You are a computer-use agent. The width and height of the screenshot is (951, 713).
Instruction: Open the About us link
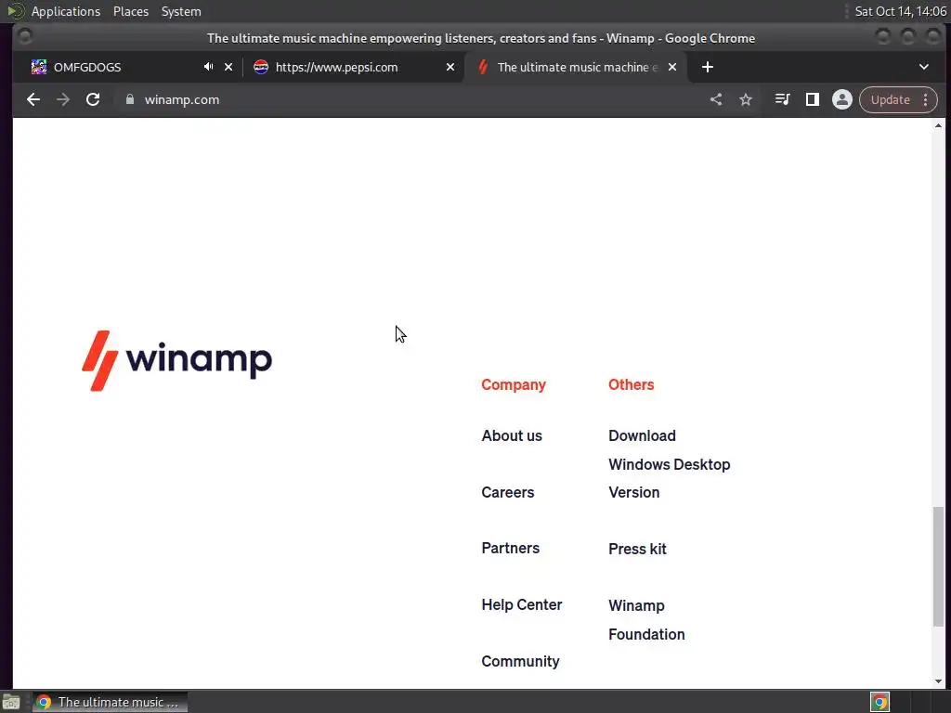click(x=512, y=436)
